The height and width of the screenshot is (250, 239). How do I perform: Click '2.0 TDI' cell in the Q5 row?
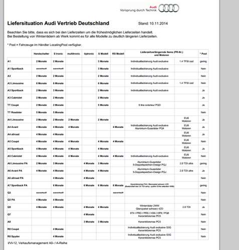[x=186, y=207]
